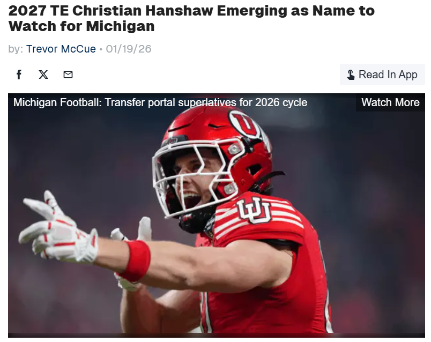Click the Utah helmet logo in the video
The image size is (431, 342).
coord(244,123)
